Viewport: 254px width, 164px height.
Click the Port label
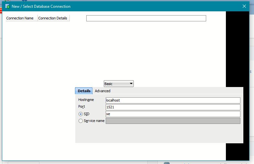click(82, 107)
